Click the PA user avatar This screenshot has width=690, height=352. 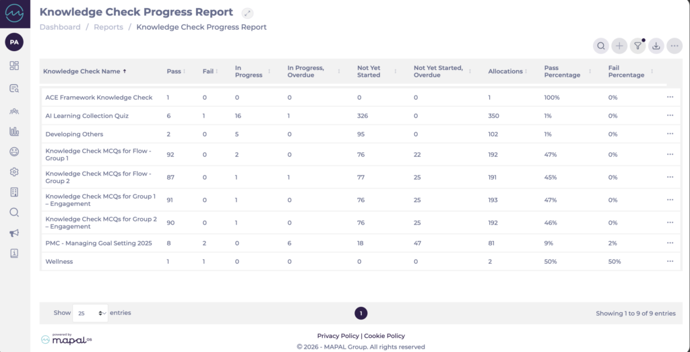coord(14,42)
